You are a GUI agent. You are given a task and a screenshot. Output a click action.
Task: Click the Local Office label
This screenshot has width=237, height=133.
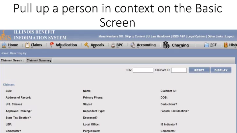tap(91, 124)
